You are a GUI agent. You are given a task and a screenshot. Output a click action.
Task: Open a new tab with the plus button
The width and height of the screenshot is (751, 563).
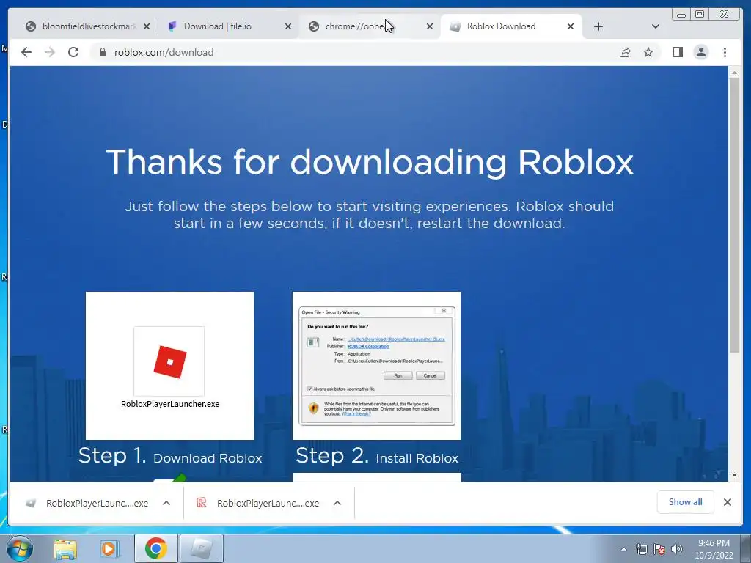[598, 26]
